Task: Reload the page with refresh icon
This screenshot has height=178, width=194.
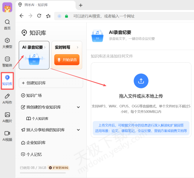Action: [x=39, y=16]
